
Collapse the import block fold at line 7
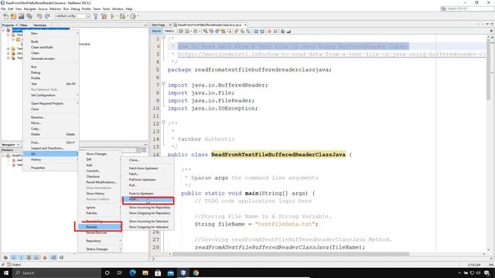point(163,83)
